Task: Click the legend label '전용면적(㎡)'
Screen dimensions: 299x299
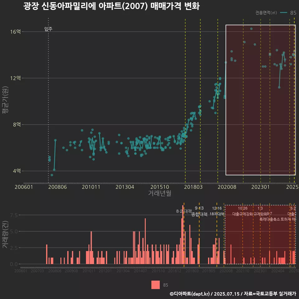Action: click(266, 12)
